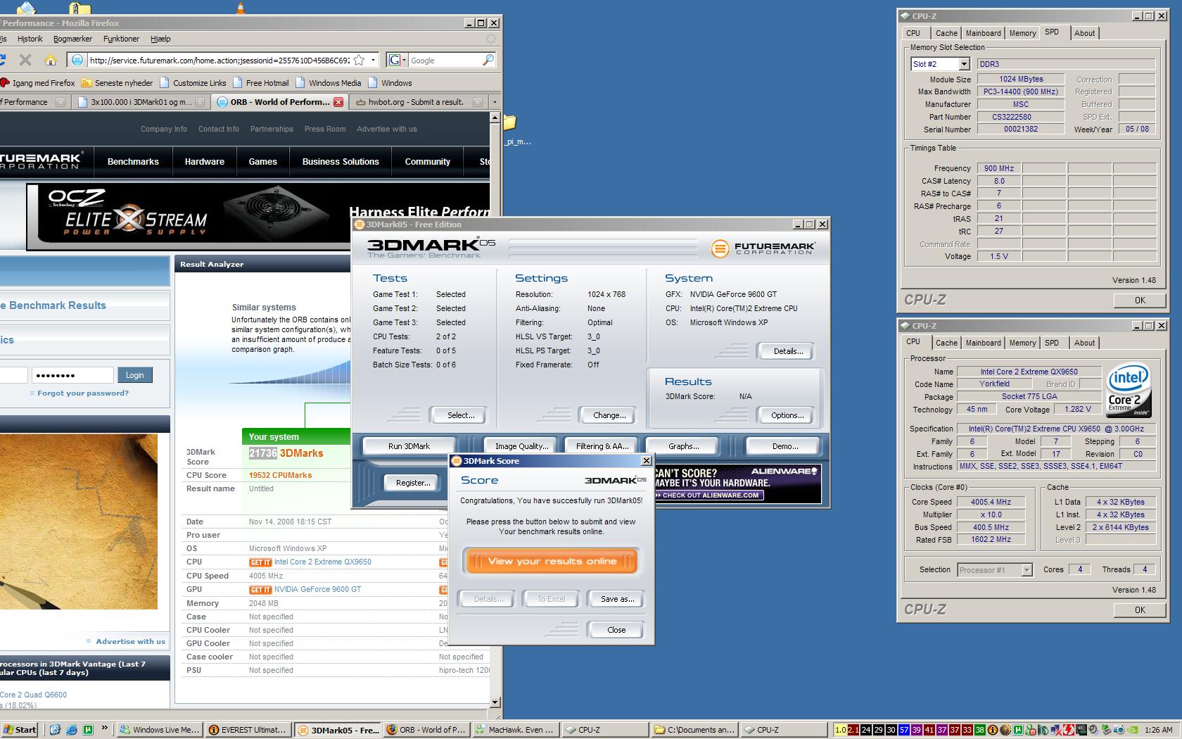Image resolution: width=1182 pixels, height=739 pixels.
Task: Click the Alienware advertisement banner
Action: (x=737, y=483)
